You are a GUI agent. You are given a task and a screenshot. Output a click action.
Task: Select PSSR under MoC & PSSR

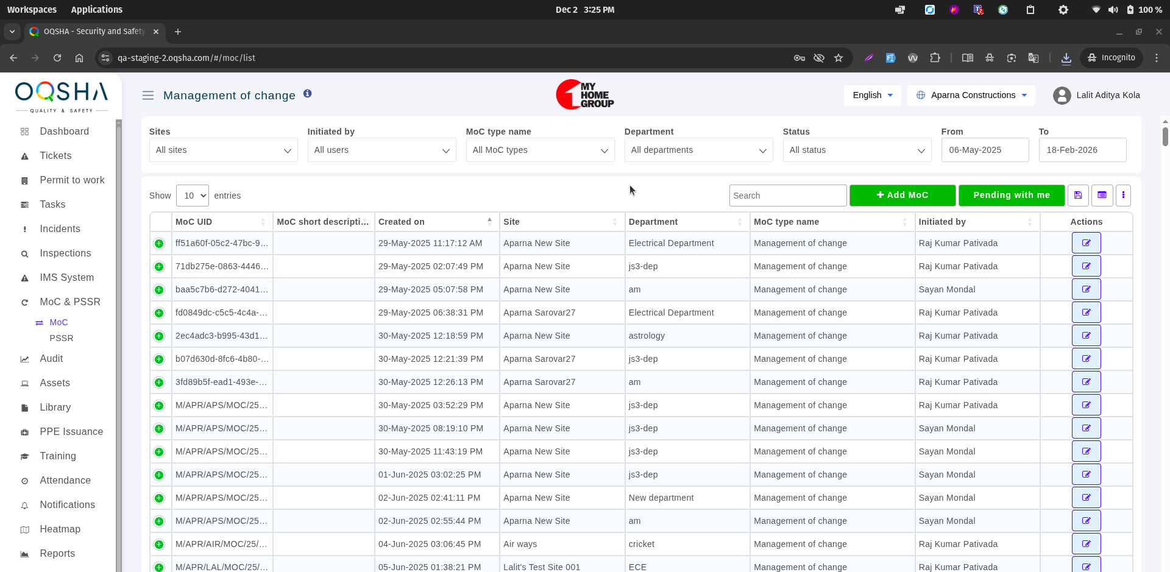[62, 338]
